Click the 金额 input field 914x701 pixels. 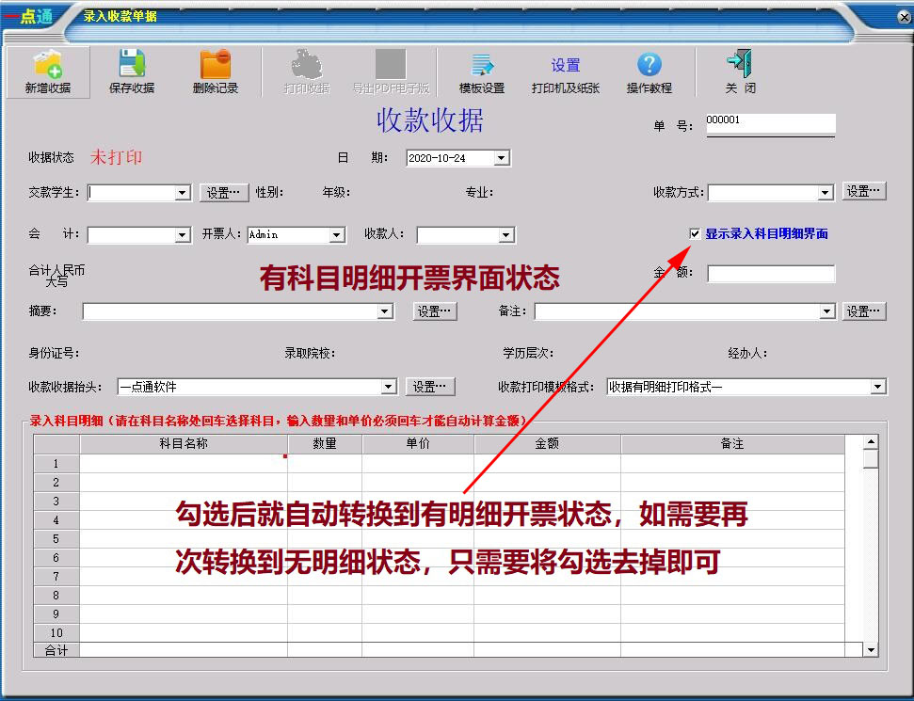(x=771, y=274)
